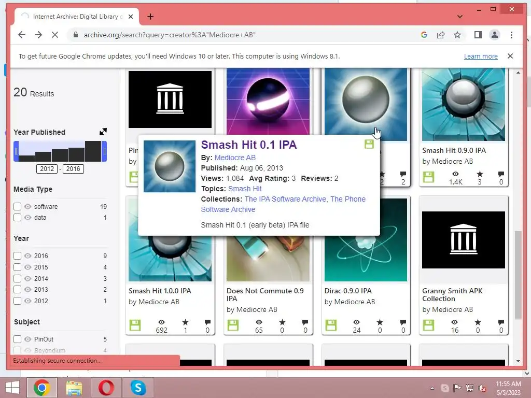
Task: Click software media icon on Dirac 0.9.0 card
Action: coord(331,325)
